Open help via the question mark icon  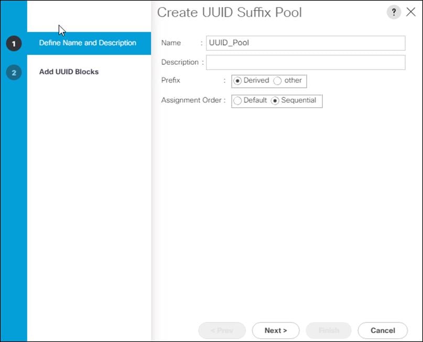click(394, 12)
